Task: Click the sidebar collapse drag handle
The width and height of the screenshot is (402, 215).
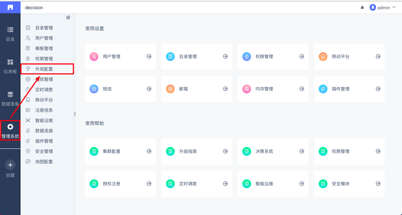Action: coord(75,114)
